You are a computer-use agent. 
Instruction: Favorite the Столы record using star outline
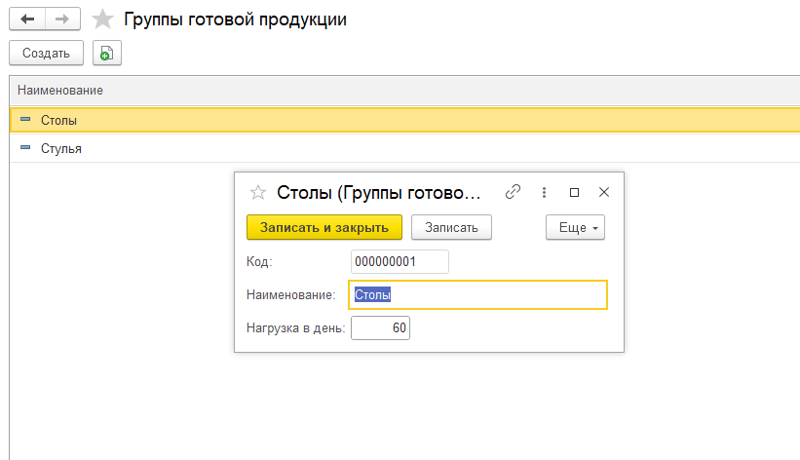[258, 192]
